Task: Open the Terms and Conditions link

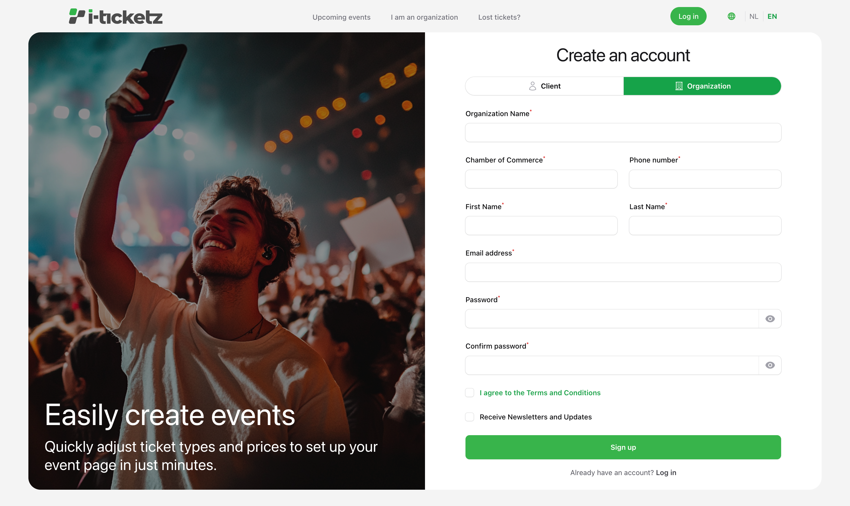Action: (x=540, y=393)
